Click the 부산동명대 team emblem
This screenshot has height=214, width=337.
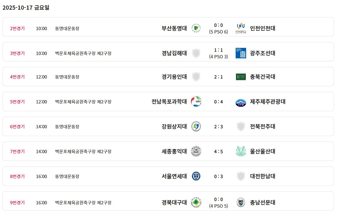coord(196,28)
